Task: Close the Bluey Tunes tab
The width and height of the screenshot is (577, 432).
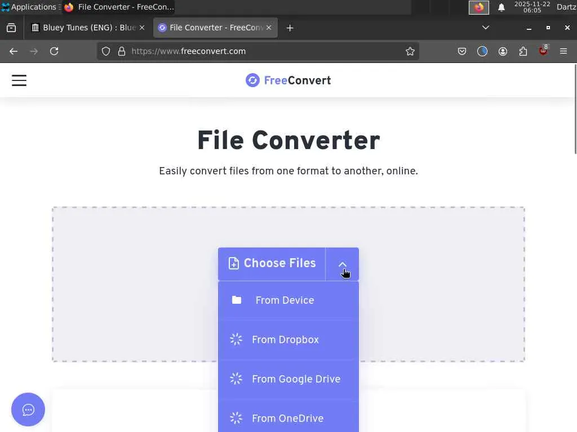Action: click(142, 28)
